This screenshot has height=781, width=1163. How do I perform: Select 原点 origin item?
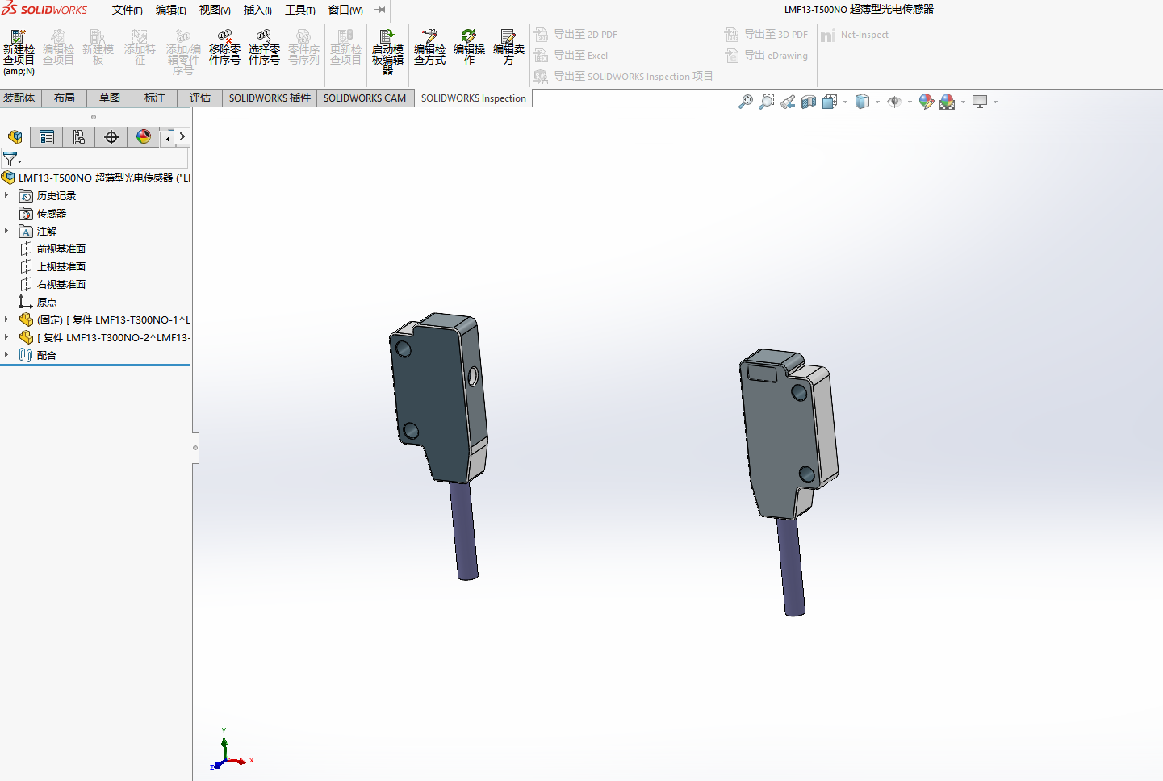(38, 302)
